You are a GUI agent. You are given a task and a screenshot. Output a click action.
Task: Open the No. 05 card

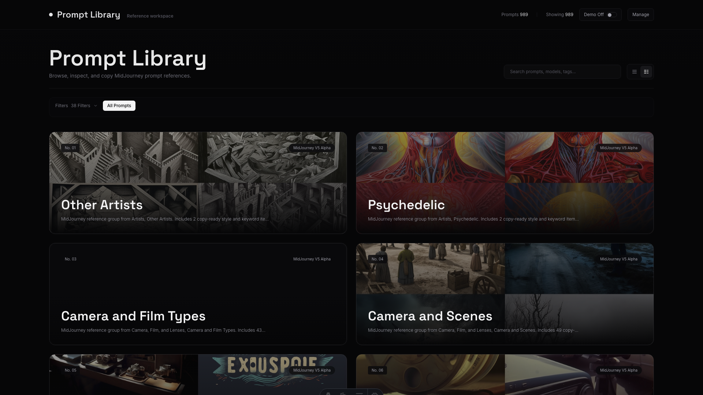click(x=198, y=375)
